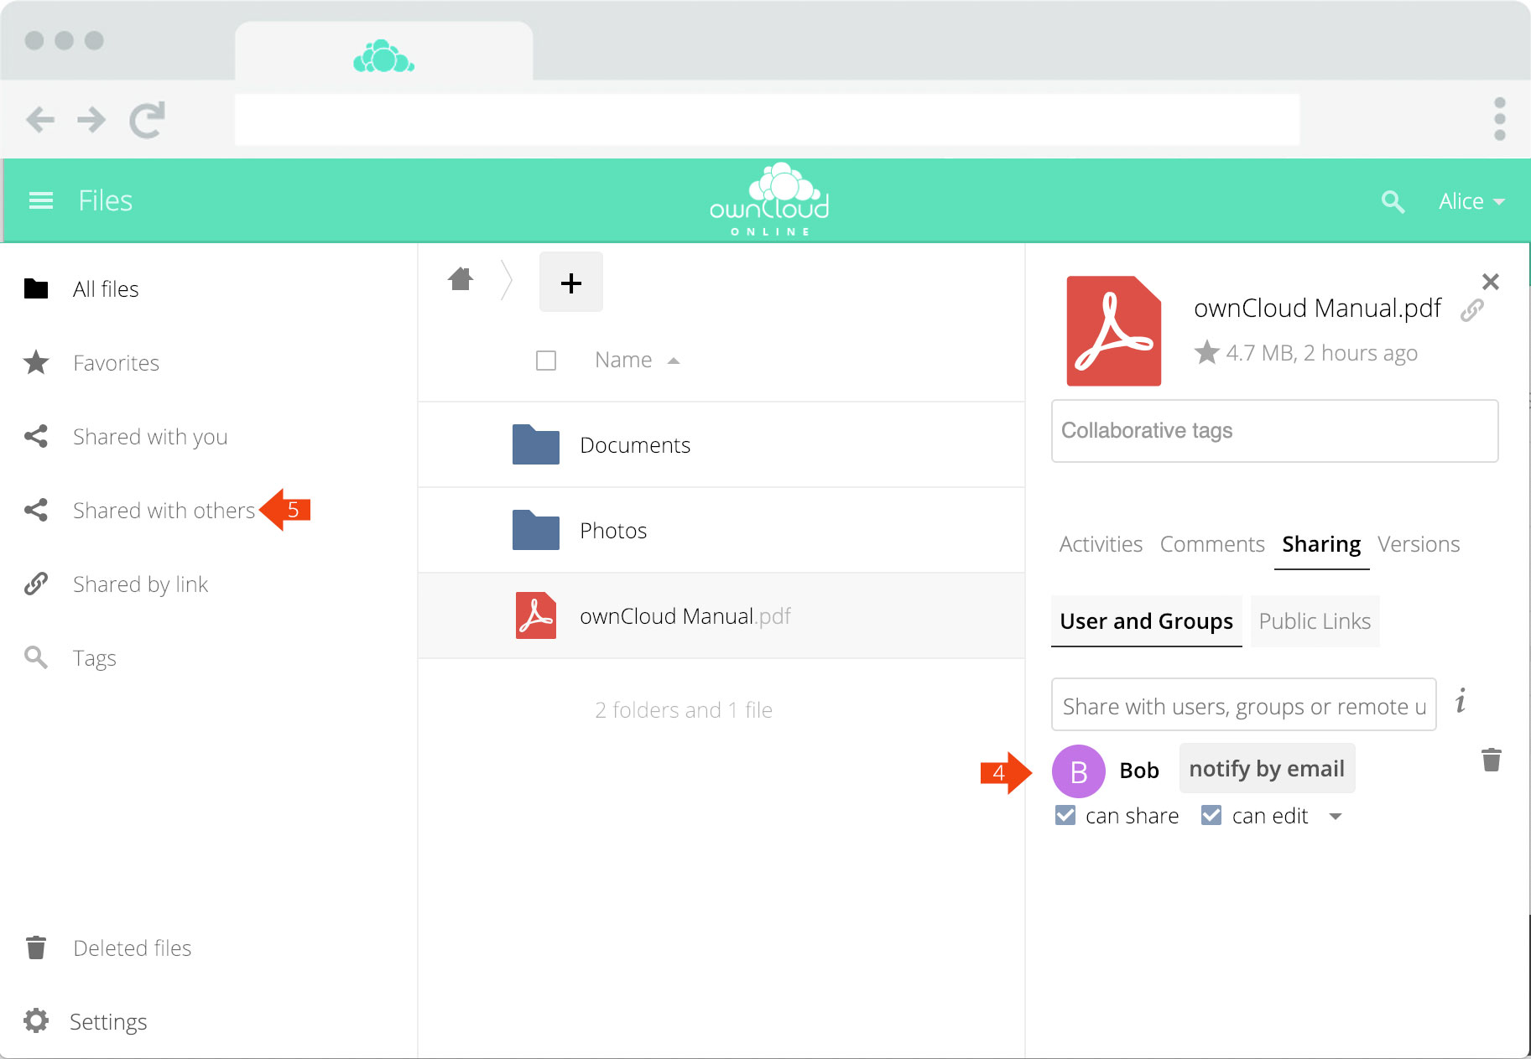1531x1059 pixels.
Task: Focus the Collaborative tags input field
Action: [x=1274, y=431]
